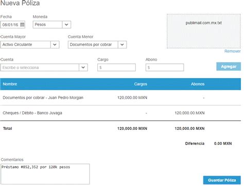Click the Abono amount field

tap(165, 67)
